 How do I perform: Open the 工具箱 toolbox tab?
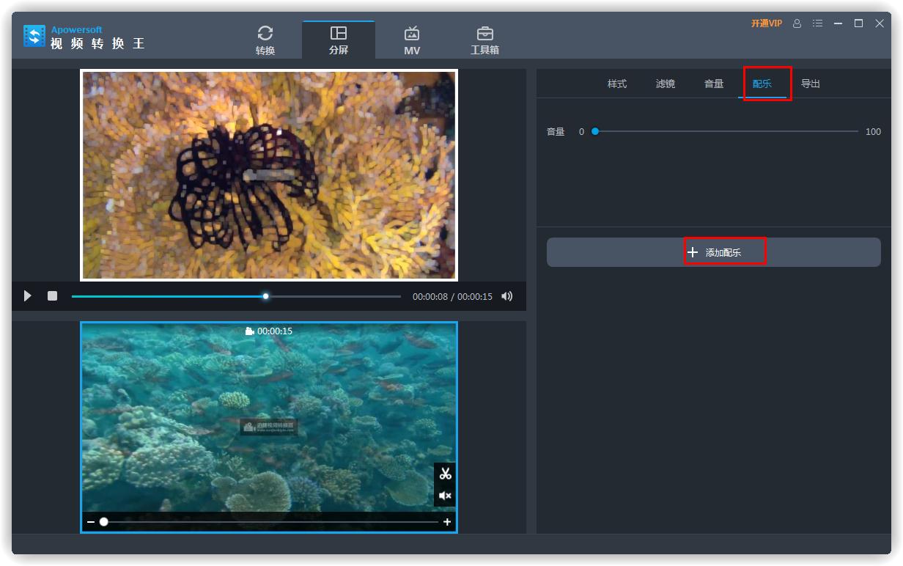pos(484,40)
